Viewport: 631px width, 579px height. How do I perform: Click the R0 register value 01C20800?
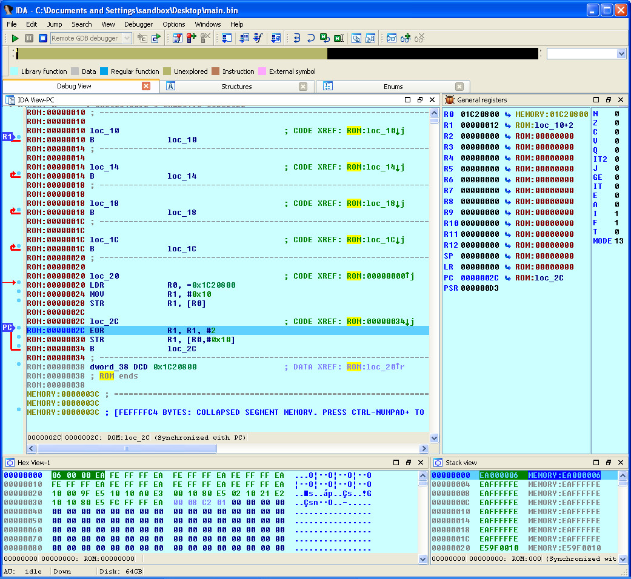480,114
